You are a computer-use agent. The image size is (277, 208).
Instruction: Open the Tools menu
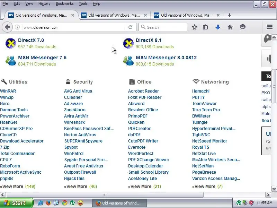pos(83,3)
